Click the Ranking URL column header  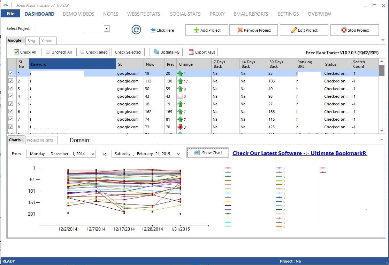(x=309, y=64)
